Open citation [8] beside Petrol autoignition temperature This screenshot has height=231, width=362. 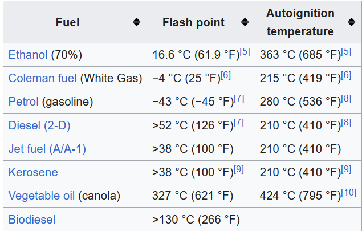pos(346,99)
